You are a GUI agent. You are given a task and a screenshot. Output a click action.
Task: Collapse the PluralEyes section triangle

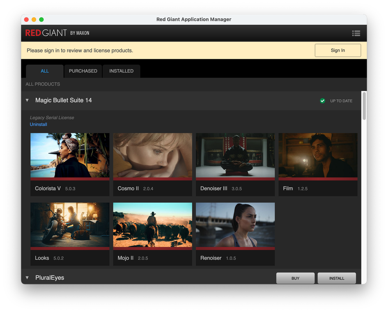click(x=27, y=278)
